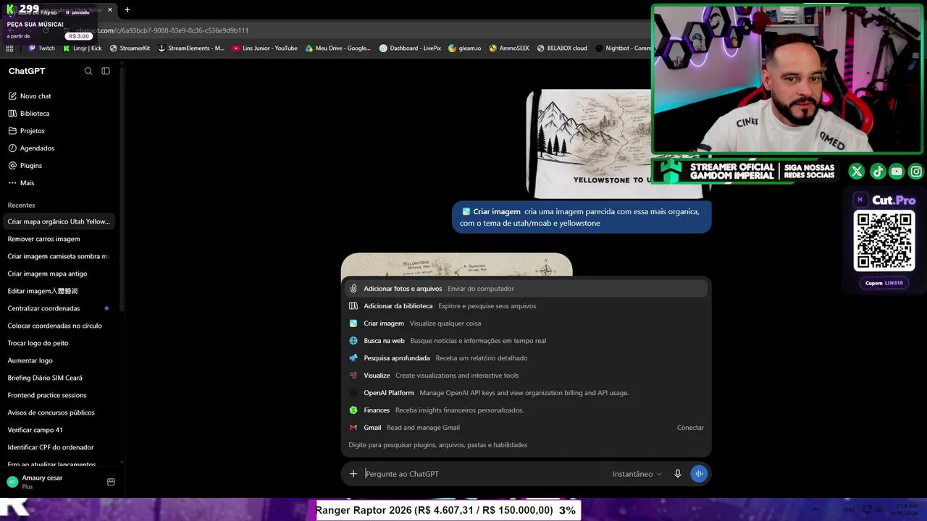Image resolution: width=927 pixels, height=521 pixels.
Task: Choose 'Adicionar da biblioteca' from the menu
Action: pos(527,306)
